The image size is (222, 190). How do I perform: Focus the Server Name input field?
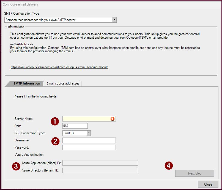86,119
